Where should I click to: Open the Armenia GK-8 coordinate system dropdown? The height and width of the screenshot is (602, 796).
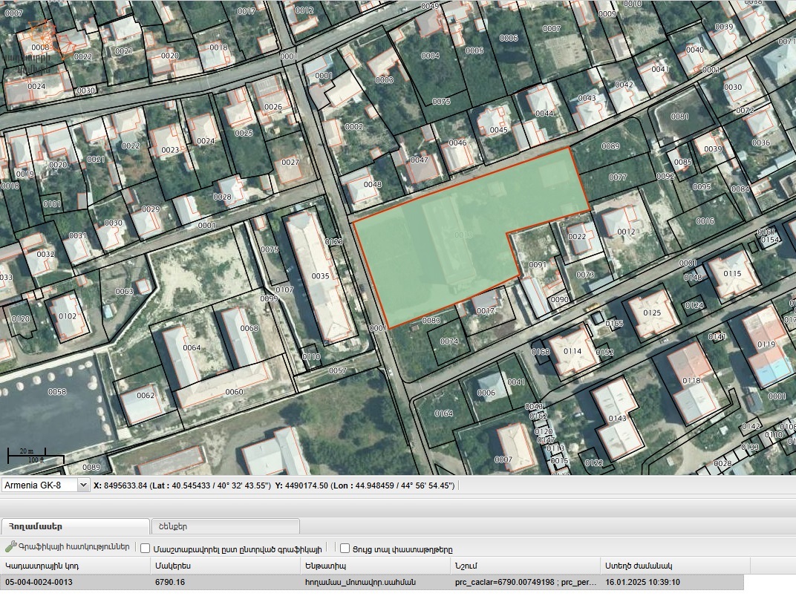83,485
